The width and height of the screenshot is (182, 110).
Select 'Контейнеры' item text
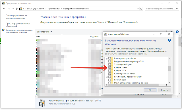click(120, 80)
